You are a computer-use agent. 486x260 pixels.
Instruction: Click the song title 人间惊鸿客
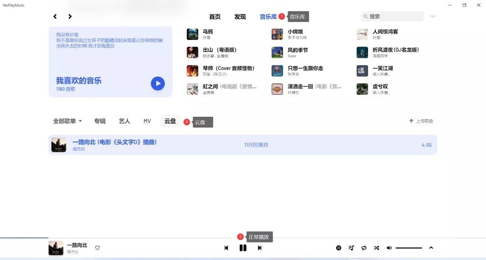click(x=385, y=31)
